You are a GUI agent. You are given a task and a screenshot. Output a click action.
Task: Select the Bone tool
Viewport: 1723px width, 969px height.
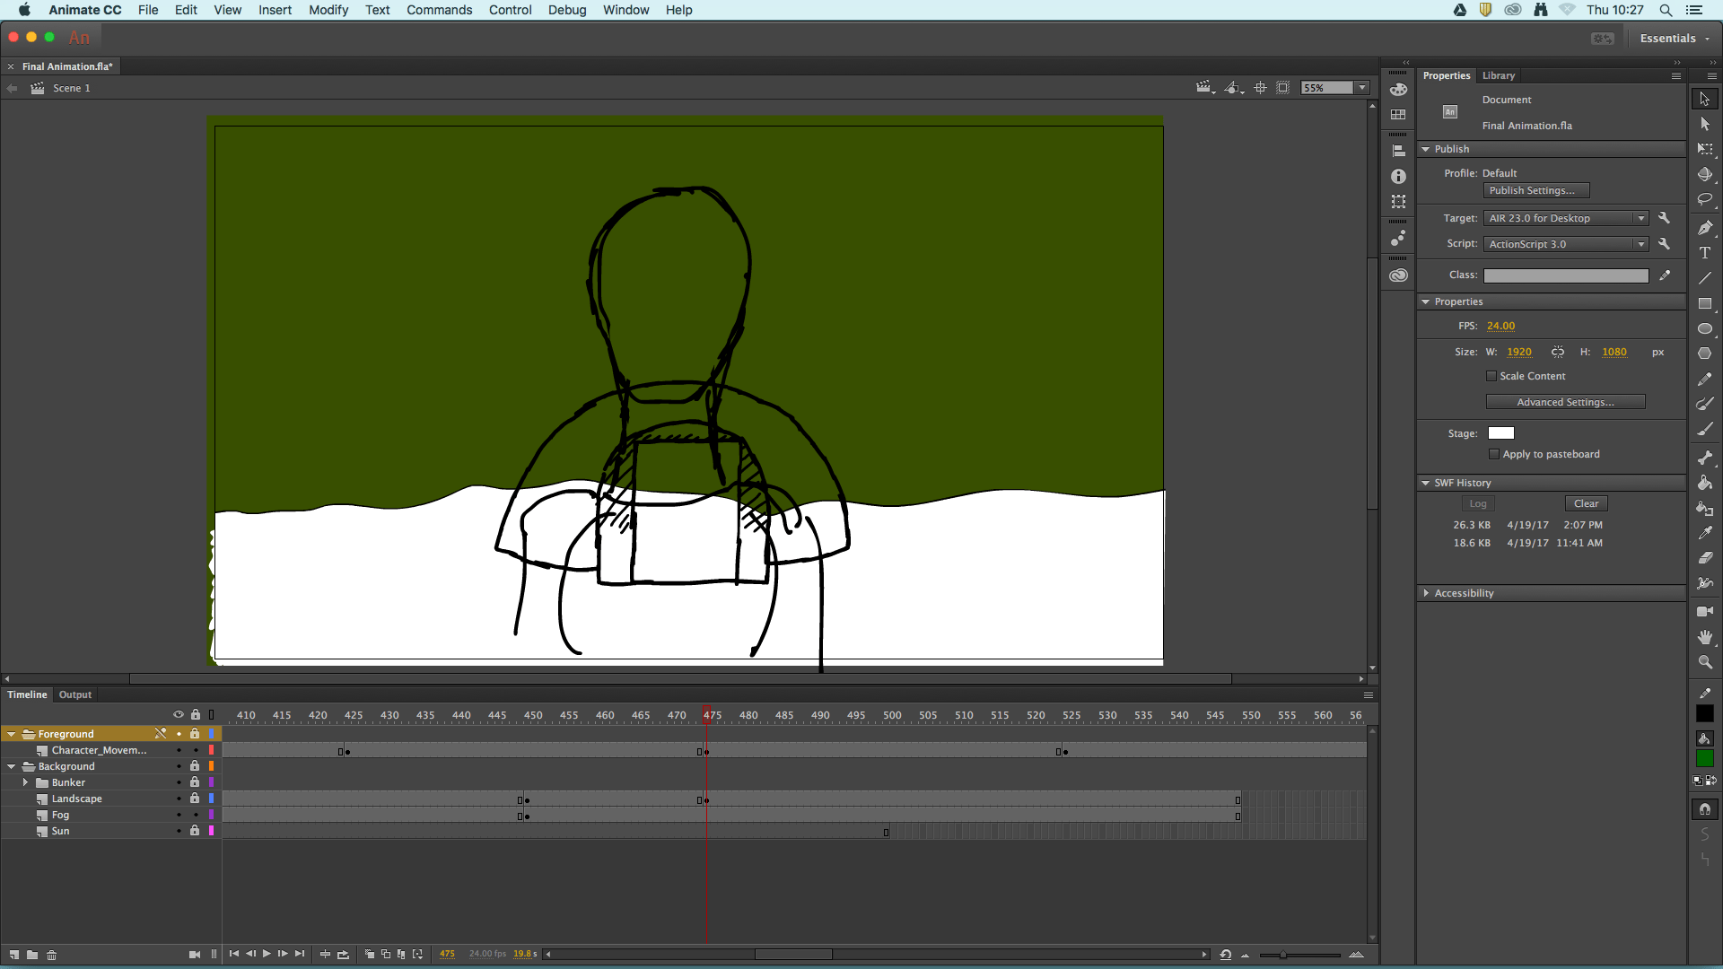coord(1705,458)
